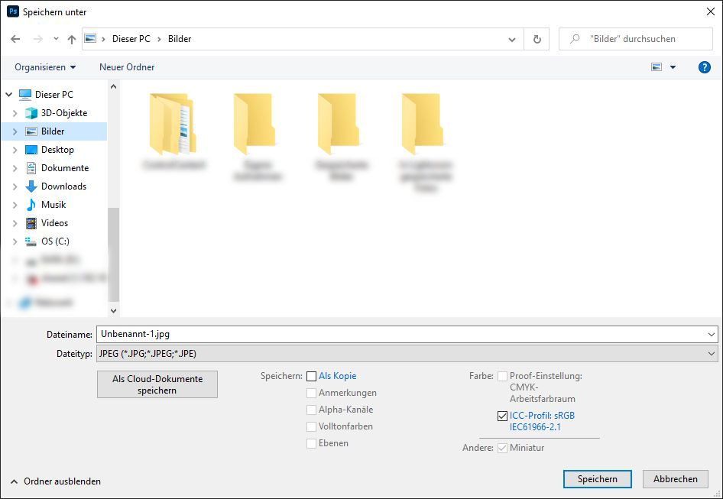This screenshot has height=499, width=723.
Task: Open the Organisieren menu
Action: pos(44,66)
